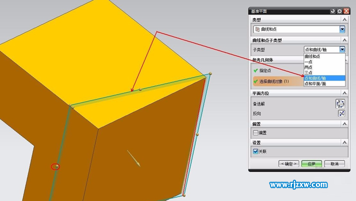Image resolution: width=356 pixels, height=201 pixels.
Task: Choose 点和曲线/轴 in the subtype list
Action: [x=324, y=78]
